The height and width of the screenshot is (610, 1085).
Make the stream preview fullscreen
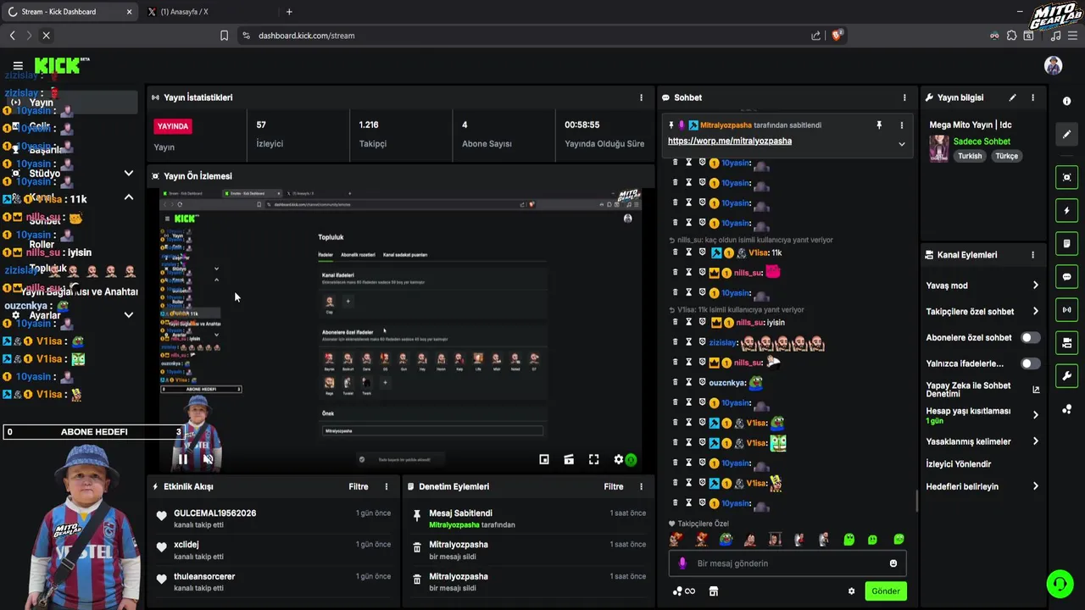click(593, 459)
